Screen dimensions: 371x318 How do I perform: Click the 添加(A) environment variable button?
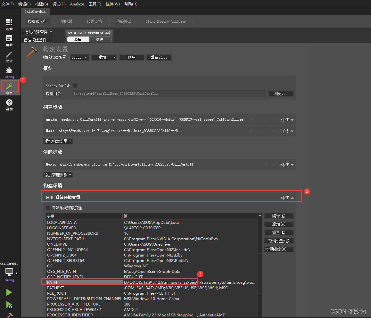click(x=279, y=224)
